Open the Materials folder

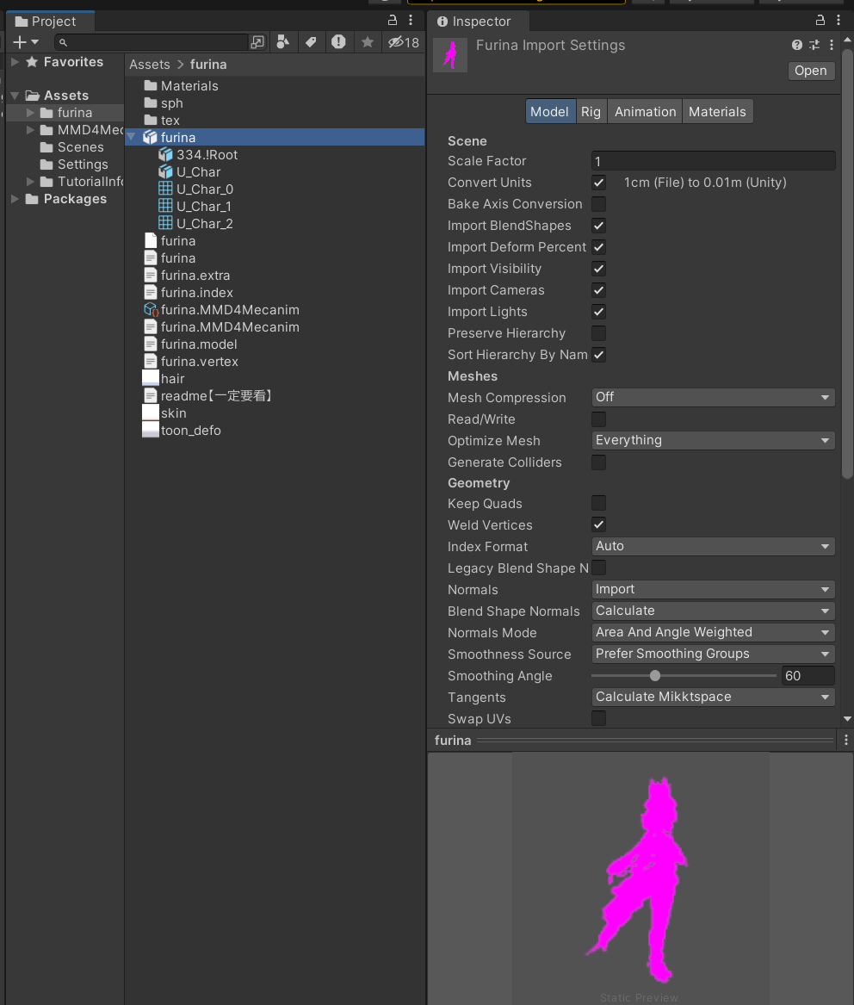(182, 86)
